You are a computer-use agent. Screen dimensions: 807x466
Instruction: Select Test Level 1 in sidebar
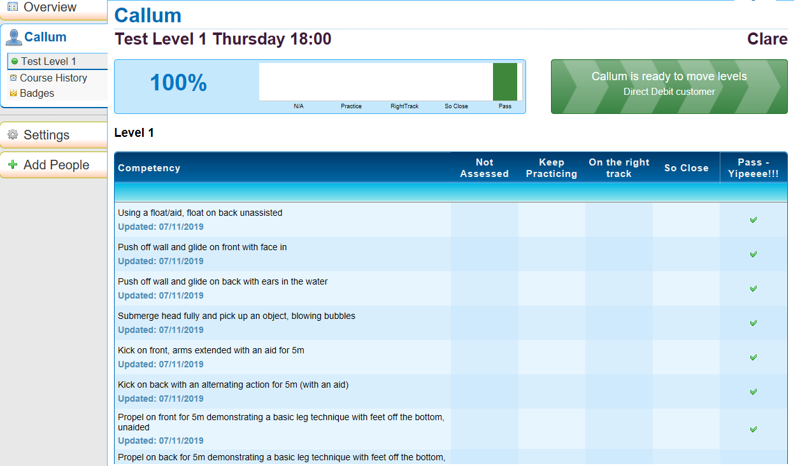pyautogui.click(x=48, y=62)
